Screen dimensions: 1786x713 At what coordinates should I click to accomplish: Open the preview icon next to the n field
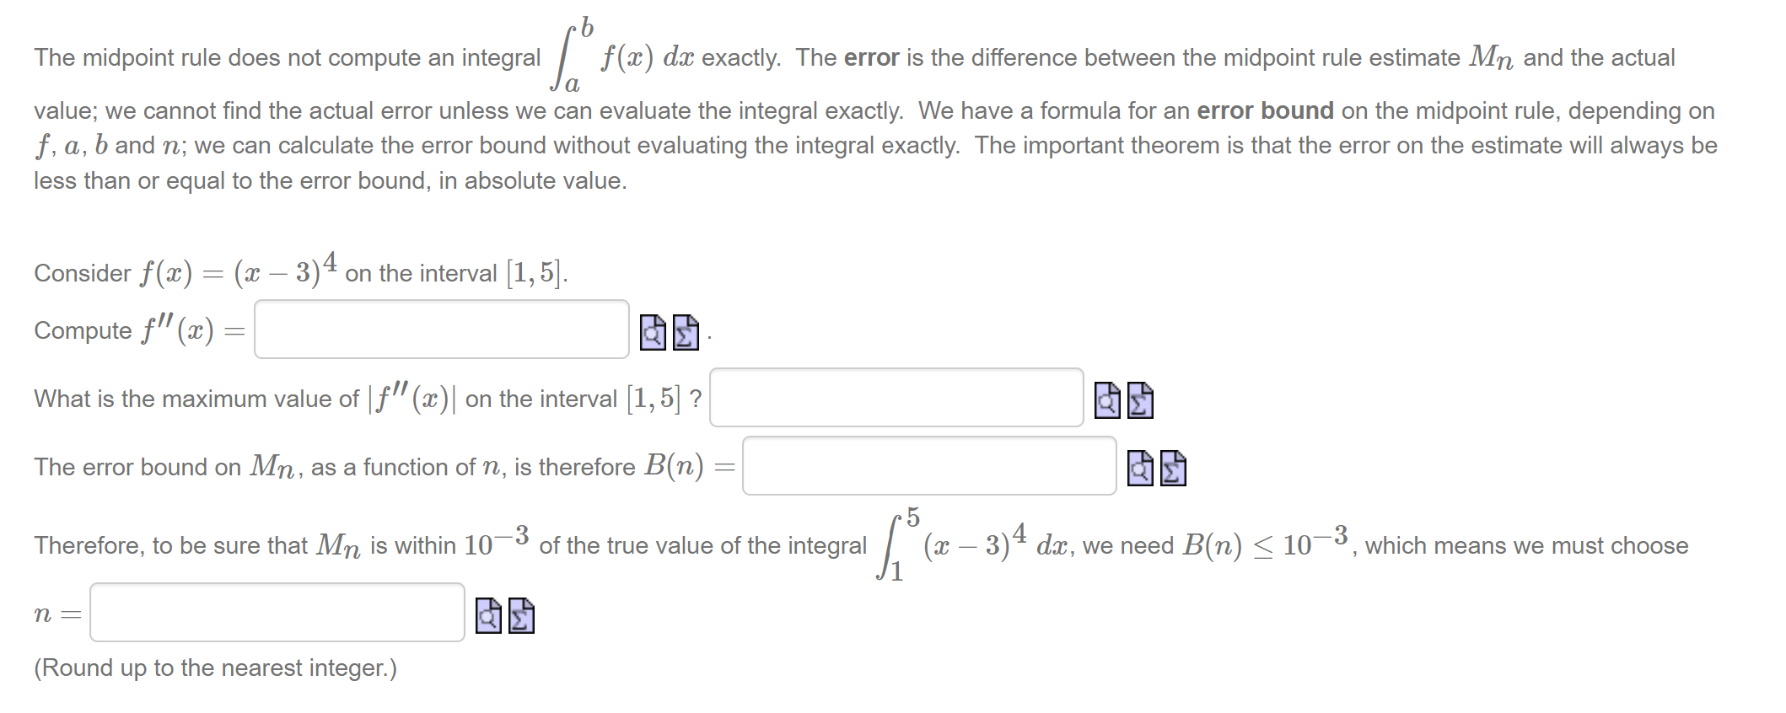(487, 615)
